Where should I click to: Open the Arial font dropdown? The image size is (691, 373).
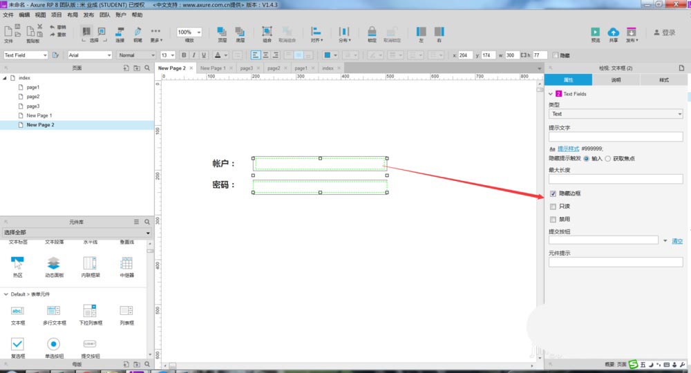(90, 55)
